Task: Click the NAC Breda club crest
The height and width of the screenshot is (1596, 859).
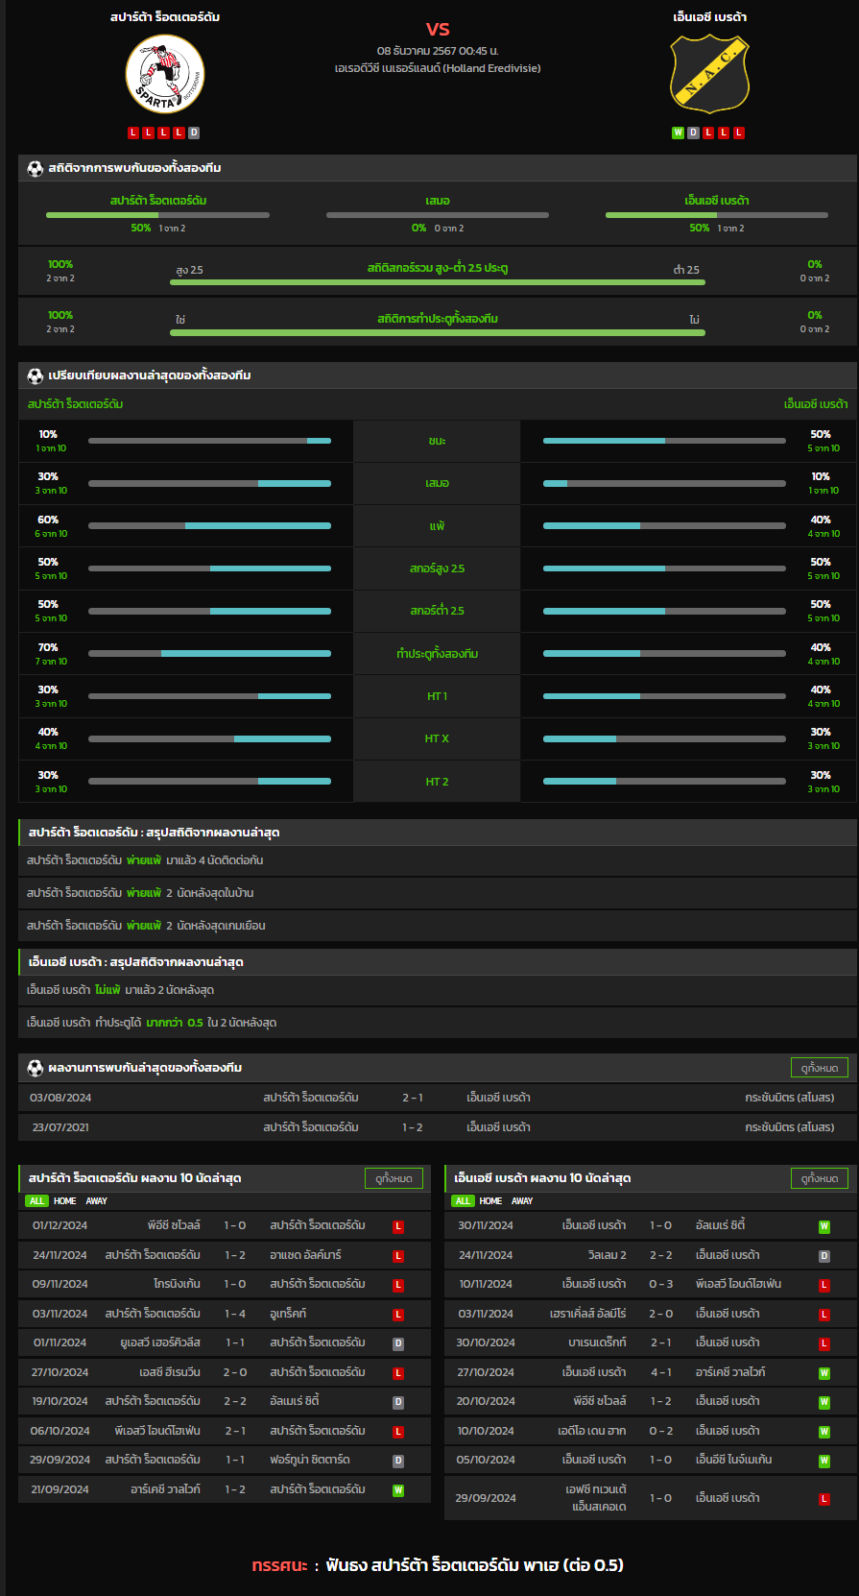Action: [x=710, y=74]
